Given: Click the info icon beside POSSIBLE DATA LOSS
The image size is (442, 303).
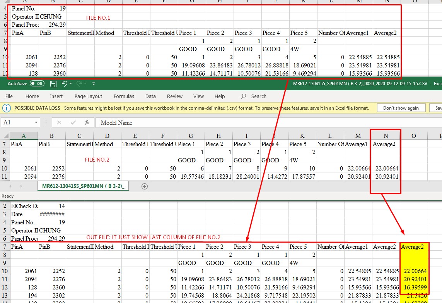Looking at the screenshot, I should coord(7,108).
